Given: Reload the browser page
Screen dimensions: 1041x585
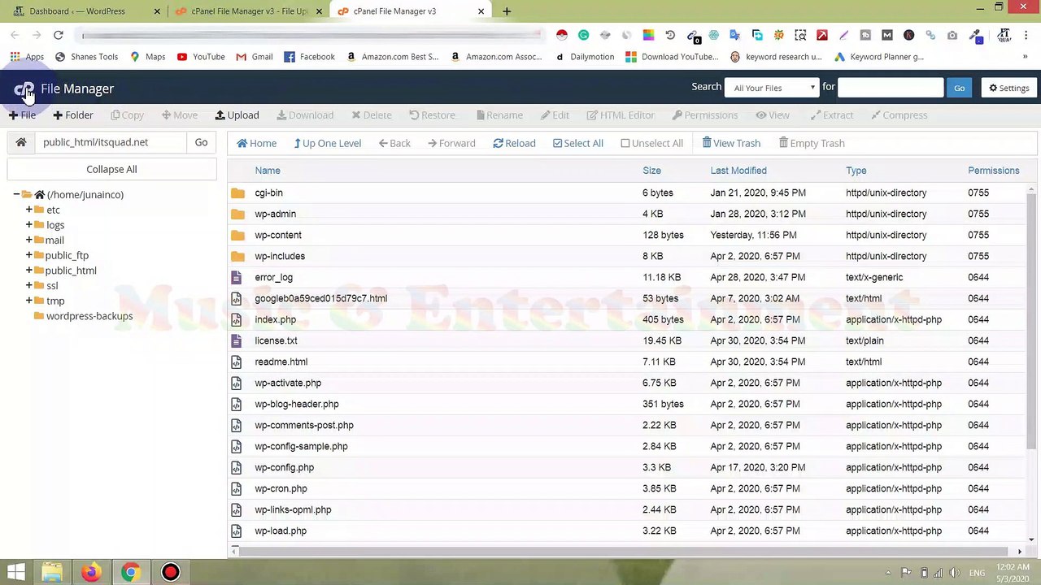Looking at the screenshot, I should click(59, 35).
